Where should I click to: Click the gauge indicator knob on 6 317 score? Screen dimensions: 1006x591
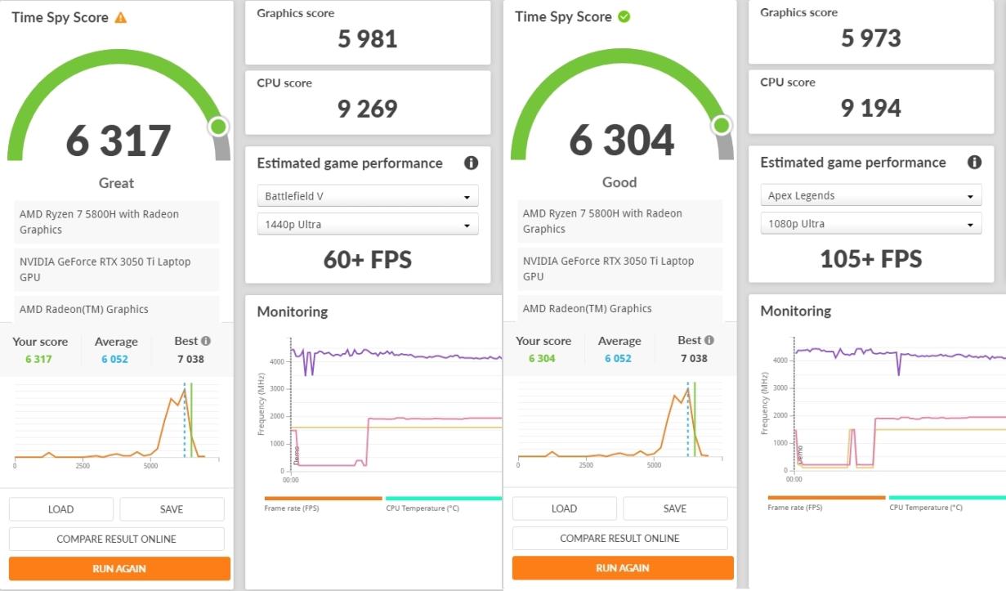pos(218,126)
